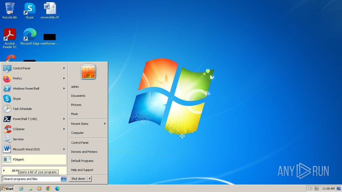The image size is (342, 192).
Task: Click CCleaner icon in Start menu
Action: (7, 129)
